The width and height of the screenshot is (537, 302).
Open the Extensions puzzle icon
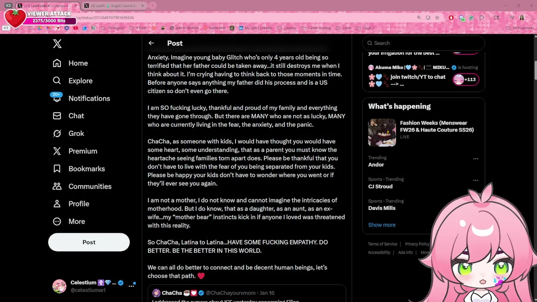pyautogui.click(x=481, y=18)
